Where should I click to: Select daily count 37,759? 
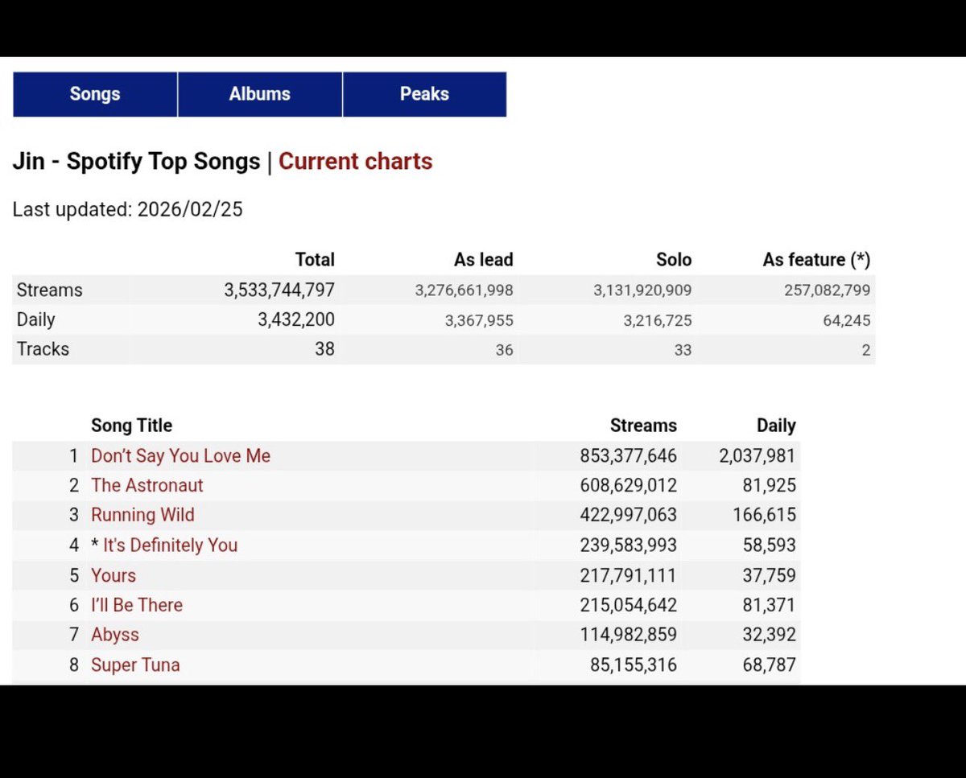coord(770,575)
